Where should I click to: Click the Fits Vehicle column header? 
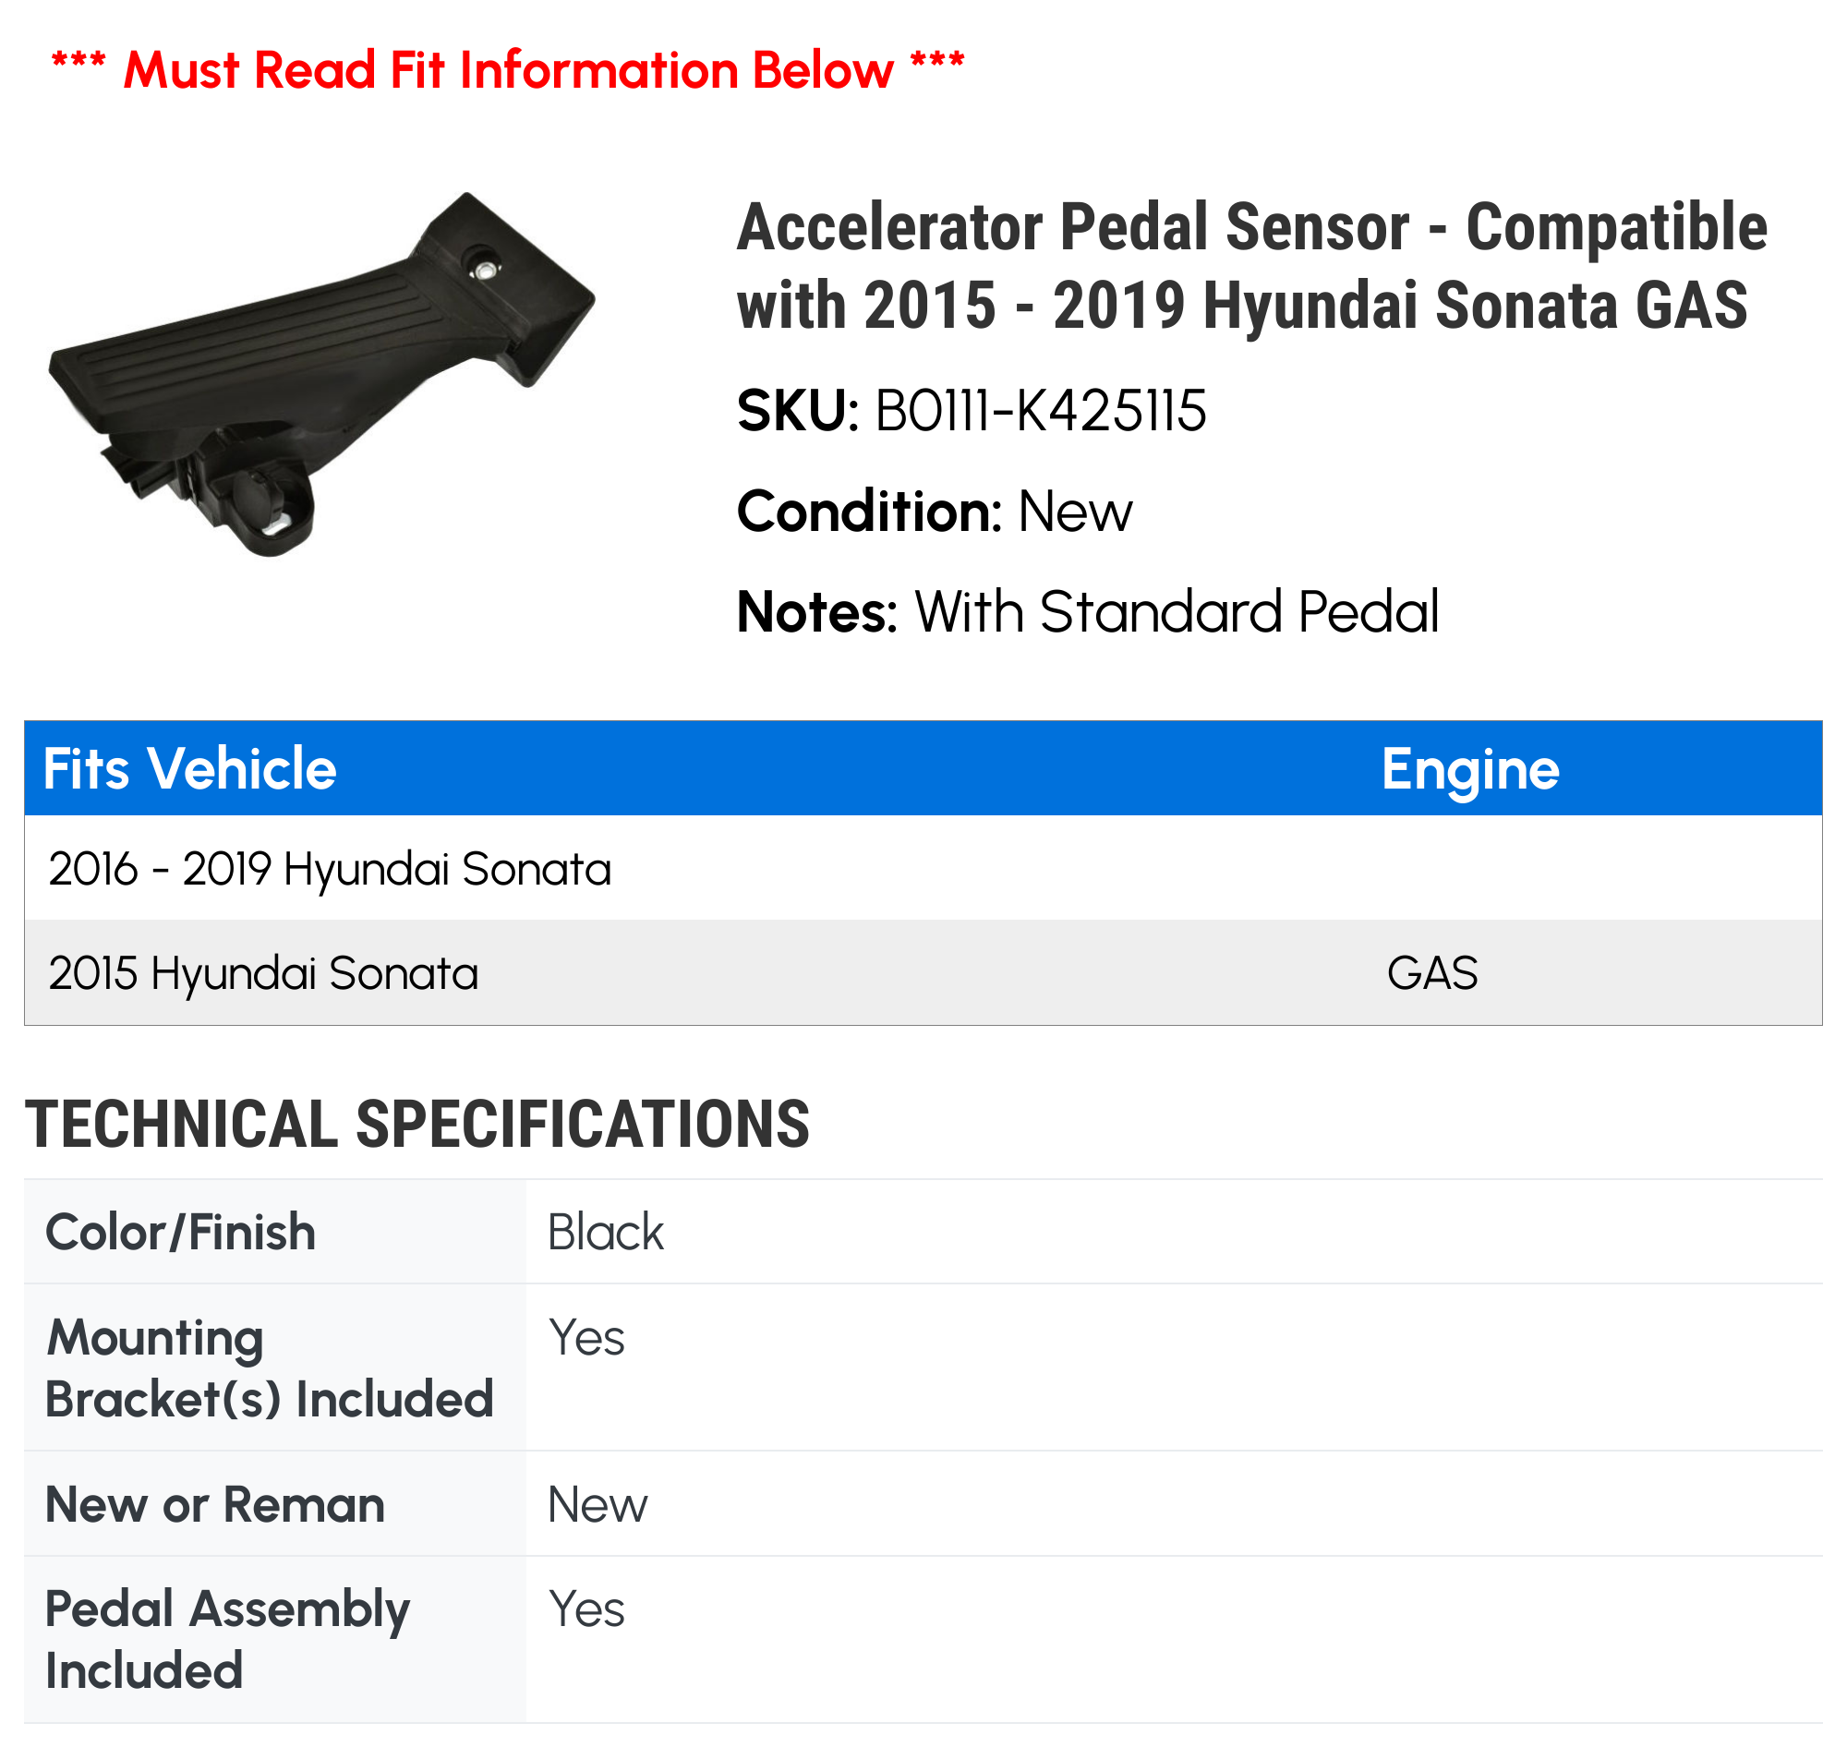190,769
